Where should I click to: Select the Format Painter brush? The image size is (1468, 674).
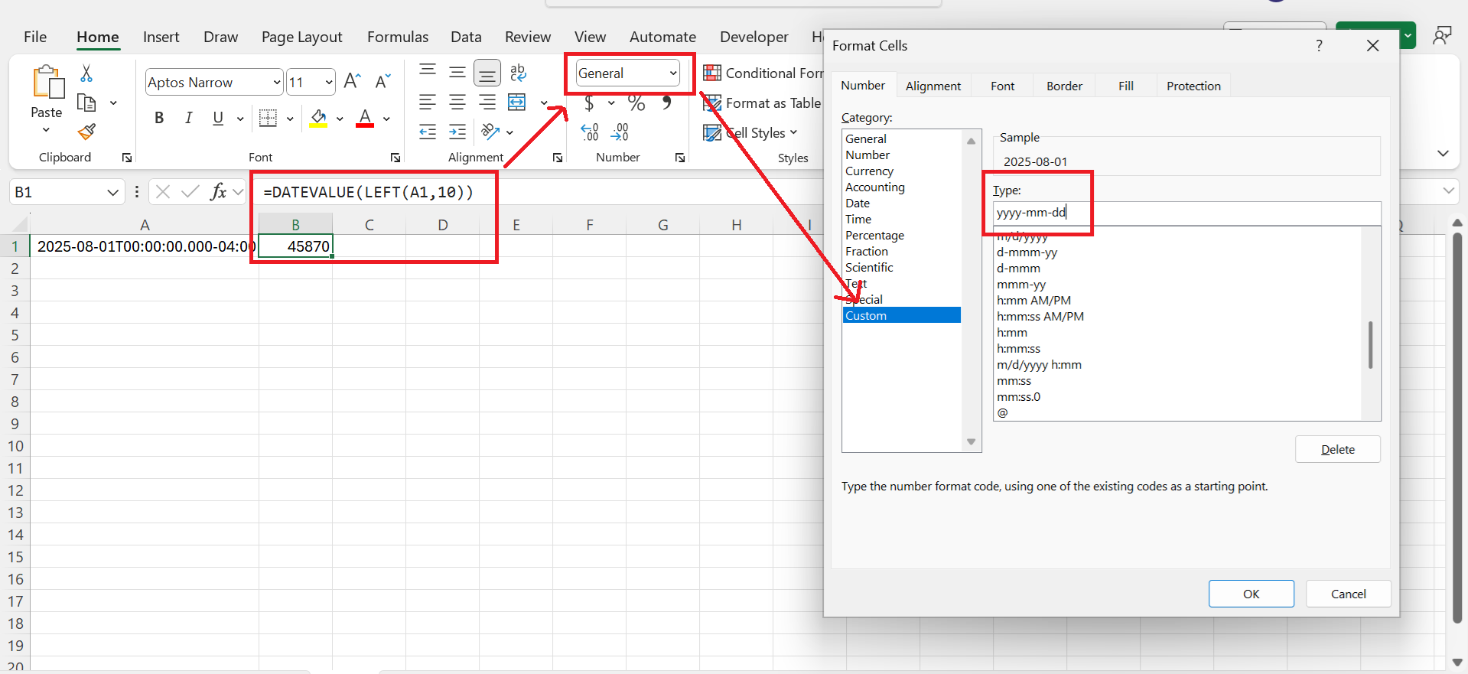86,132
